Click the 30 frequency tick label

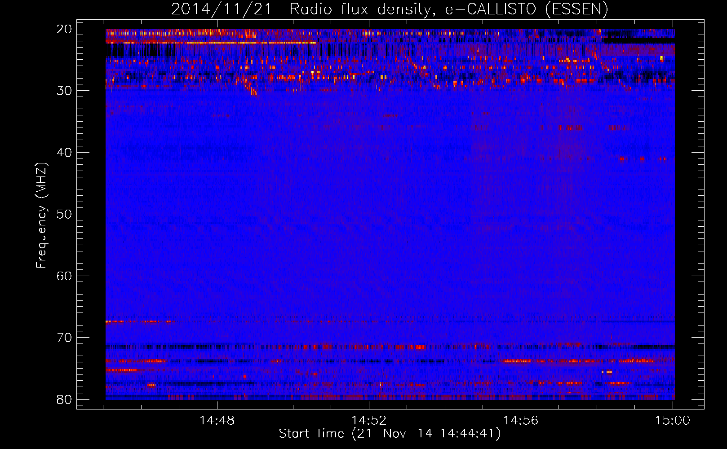tap(64, 91)
